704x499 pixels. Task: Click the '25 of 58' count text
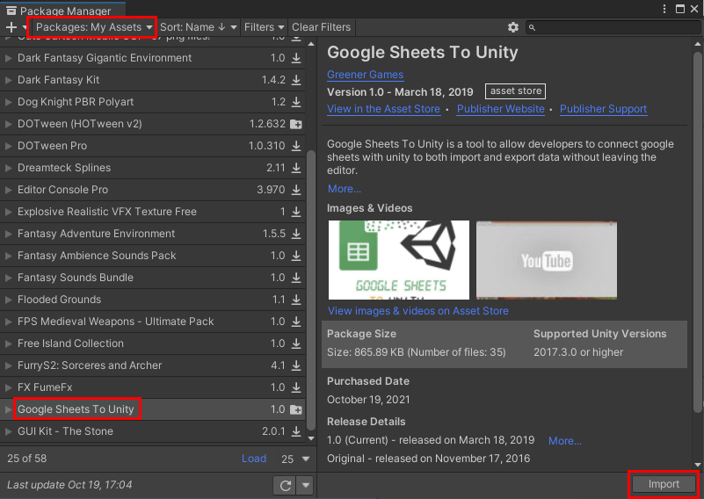pos(27,459)
